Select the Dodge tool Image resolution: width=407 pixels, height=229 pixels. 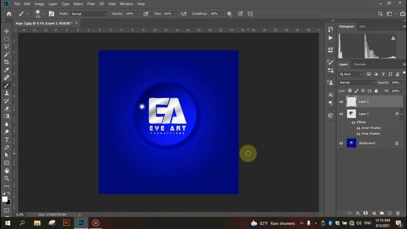[6, 132]
